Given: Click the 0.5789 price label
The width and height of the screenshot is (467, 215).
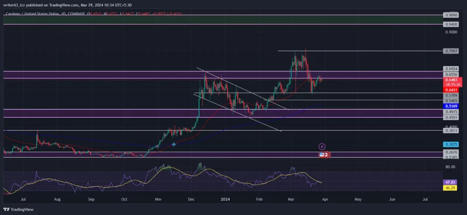Looking at the screenshot, I should tap(450, 95).
